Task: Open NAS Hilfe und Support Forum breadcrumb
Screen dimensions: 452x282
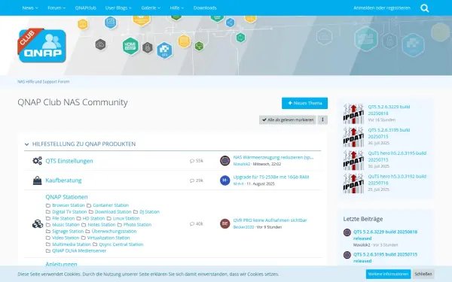Action: [43, 82]
